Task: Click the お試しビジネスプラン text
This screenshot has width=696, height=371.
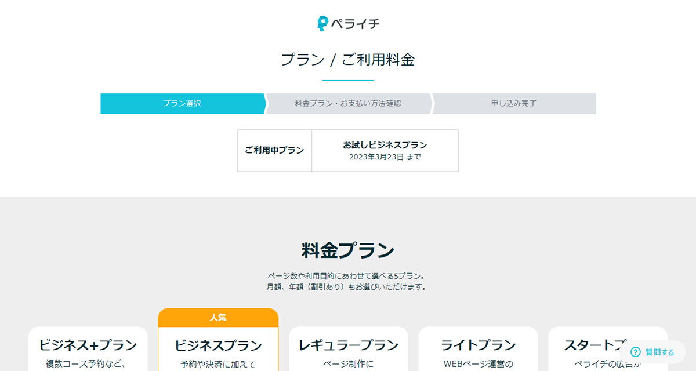Action: [385, 145]
